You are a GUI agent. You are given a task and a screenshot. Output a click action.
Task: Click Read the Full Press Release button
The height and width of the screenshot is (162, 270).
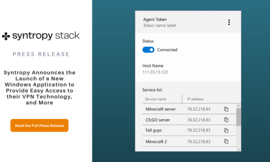(40, 125)
